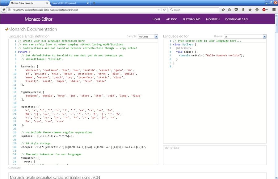
Task: Click the 'Language editor' label
Action: tap(176, 36)
